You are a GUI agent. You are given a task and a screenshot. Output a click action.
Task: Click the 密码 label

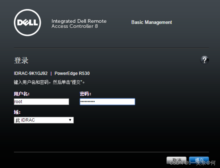(85, 94)
